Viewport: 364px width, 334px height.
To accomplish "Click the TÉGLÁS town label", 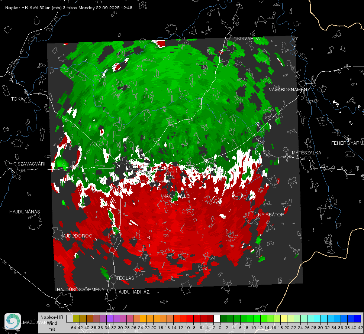I will pos(125,278).
